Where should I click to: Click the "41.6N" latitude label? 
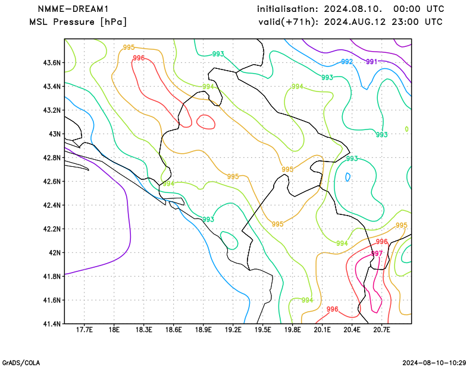click(x=52, y=300)
